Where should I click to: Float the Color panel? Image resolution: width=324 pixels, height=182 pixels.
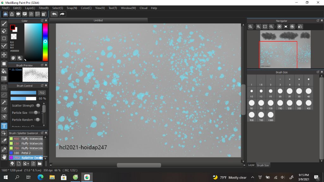click(x=42, y=21)
